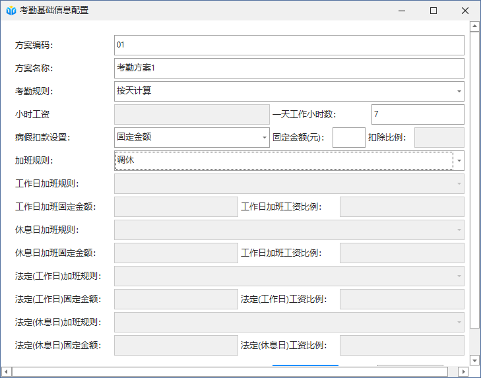Click the vertical scrollbar thumb

(x=474, y=180)
